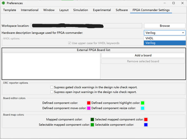
Task: Click the Browse button for workspace location
Action: pyautogui.click(x=165, y=26)
